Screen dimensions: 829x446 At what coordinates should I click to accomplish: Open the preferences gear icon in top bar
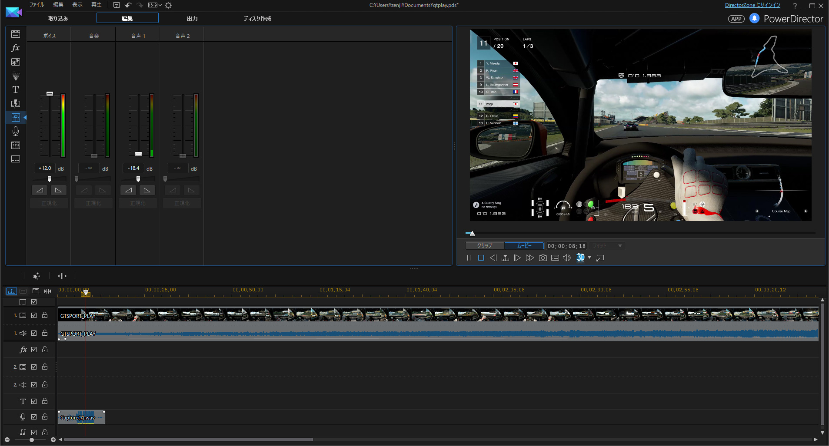pyautogui.click(x=168, y=5)
